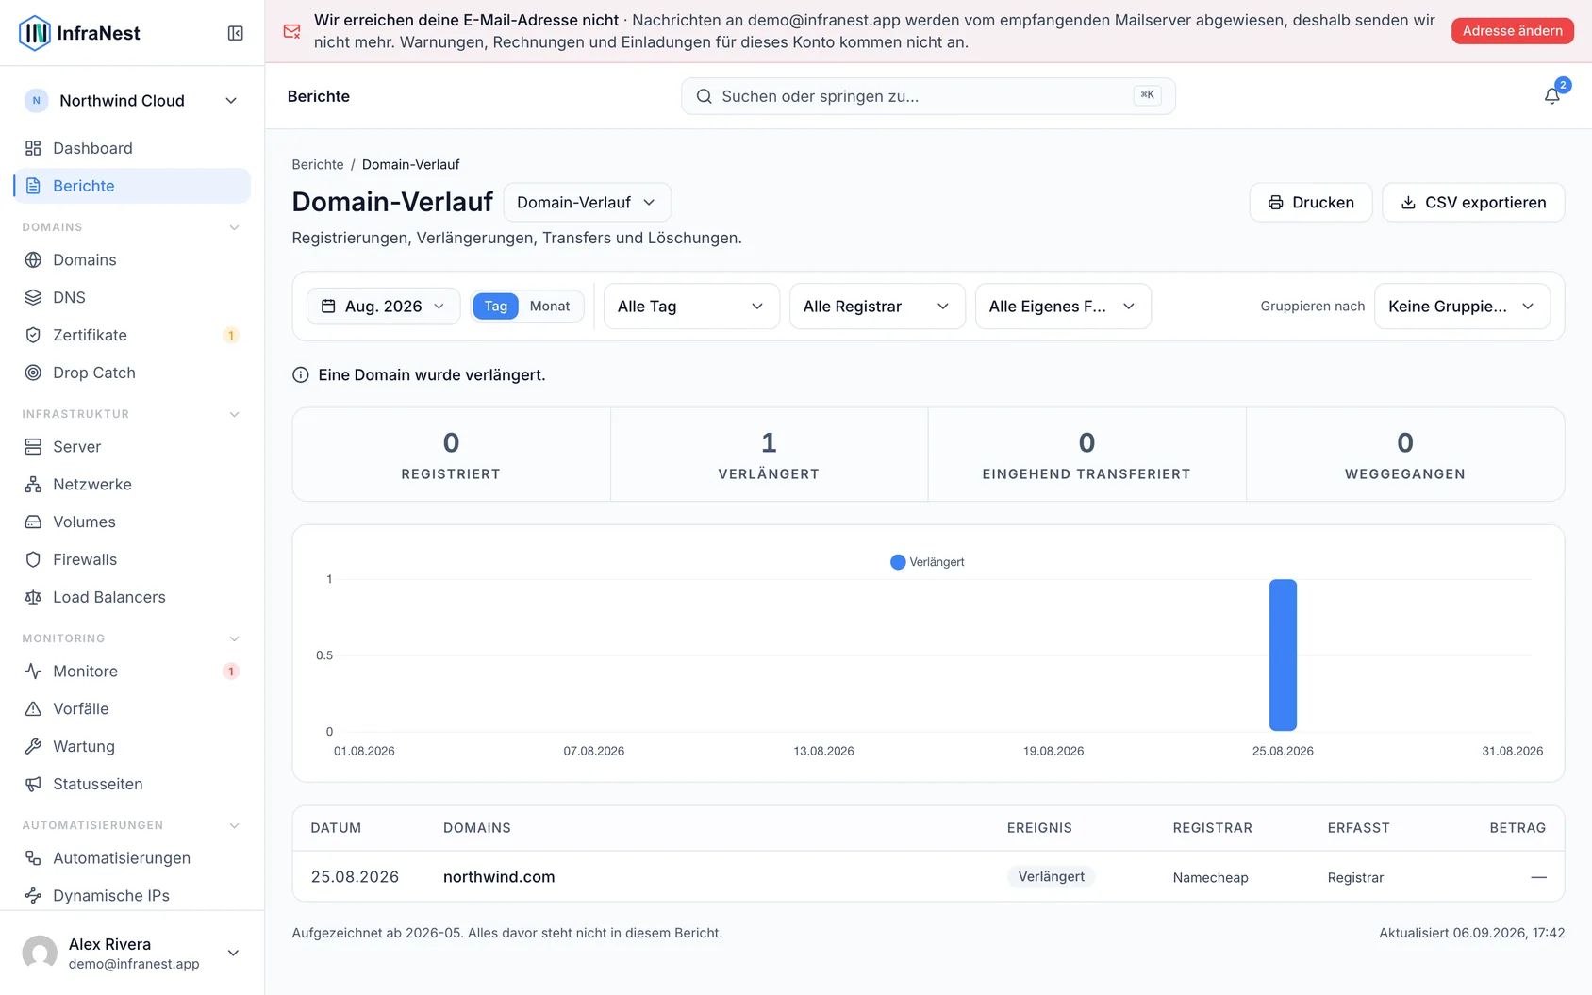Click the Namecheap registrar cell
The height and width of the screenshot is (995, 1592).
pos(1210,877)
